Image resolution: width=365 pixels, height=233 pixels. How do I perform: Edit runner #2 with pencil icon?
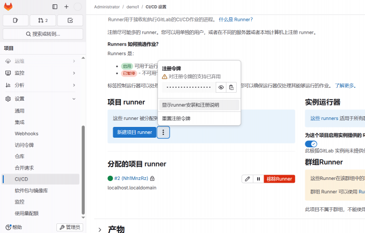[247, 179]
